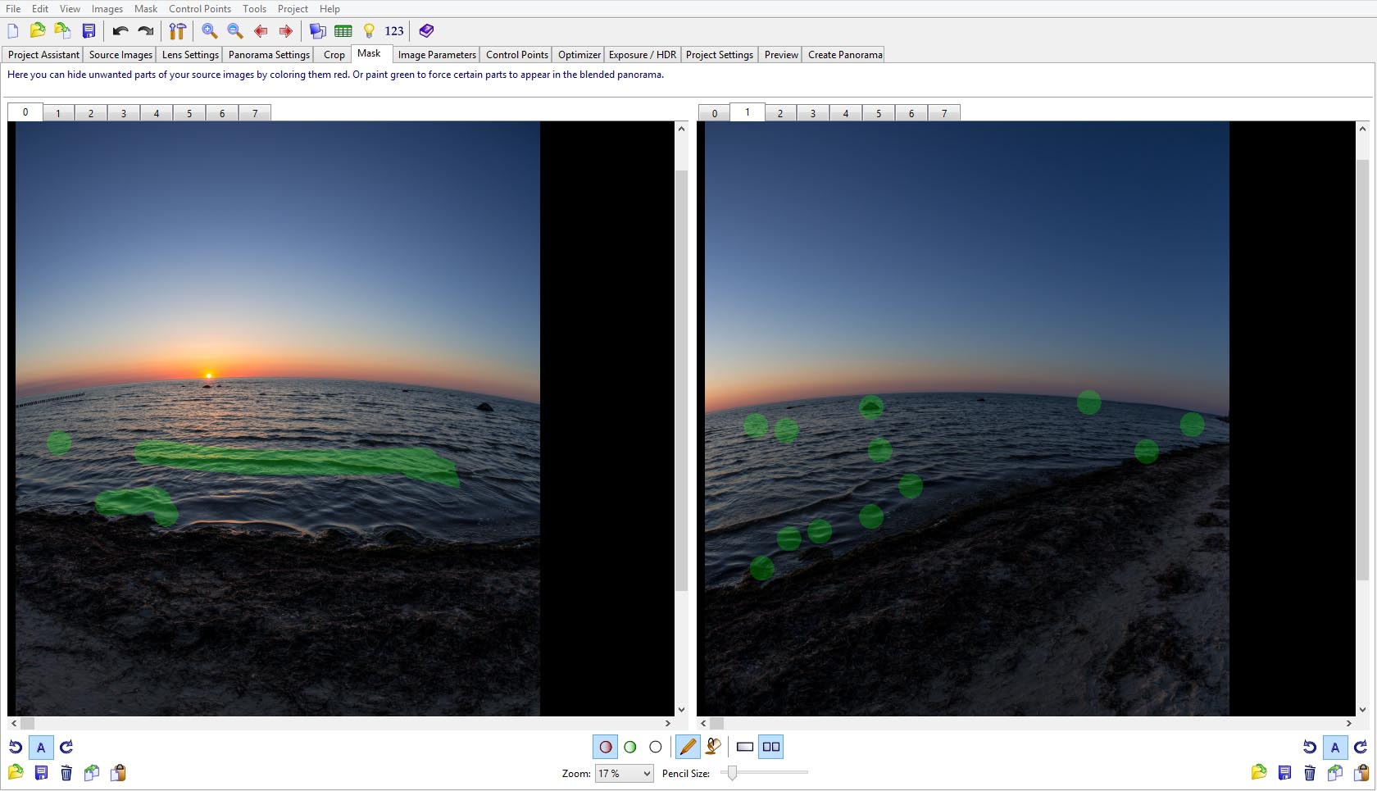Click the Pencil Size slider handle

[732, 772]
